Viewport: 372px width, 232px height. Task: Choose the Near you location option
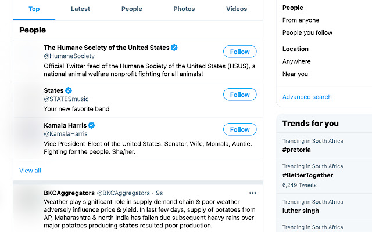click(295, 74)
